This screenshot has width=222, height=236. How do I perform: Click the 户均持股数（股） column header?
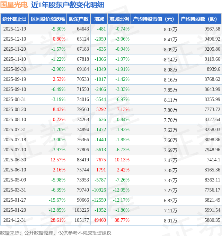[200, 19]
